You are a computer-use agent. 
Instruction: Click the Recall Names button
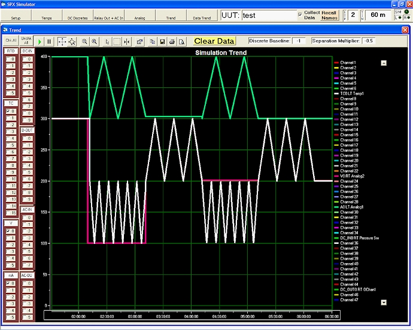click(329, 16)
